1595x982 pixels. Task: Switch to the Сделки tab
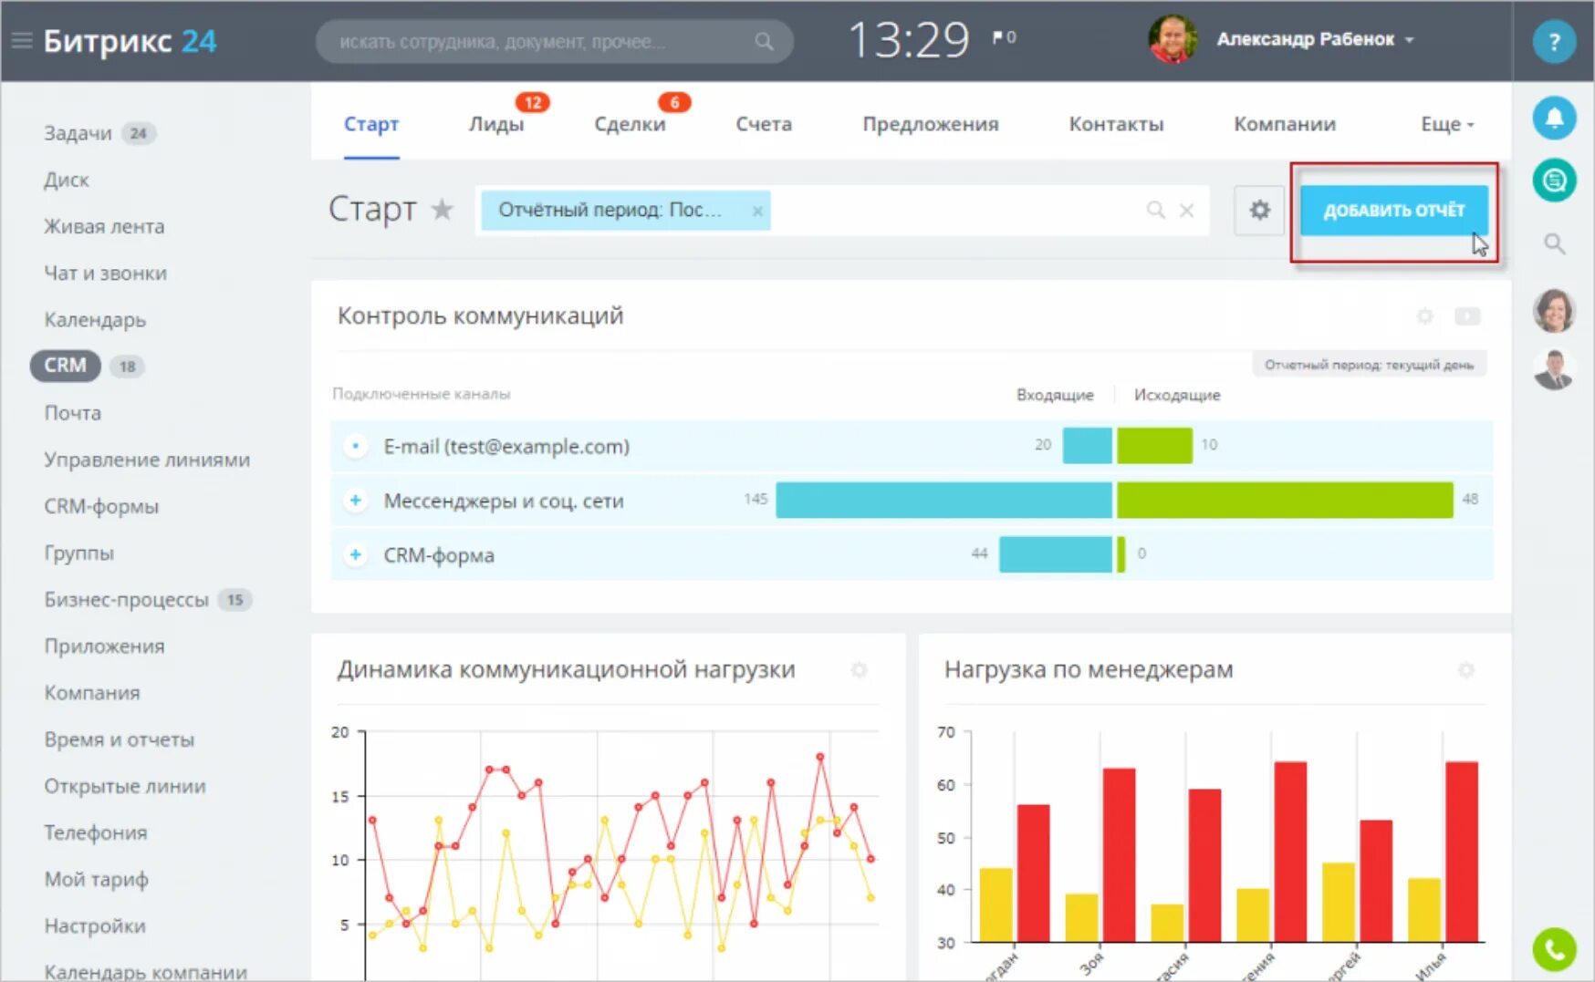pos(630,124)
